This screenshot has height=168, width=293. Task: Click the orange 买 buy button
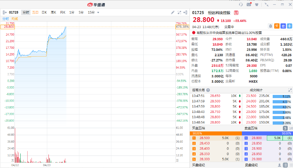click(277, 26)
